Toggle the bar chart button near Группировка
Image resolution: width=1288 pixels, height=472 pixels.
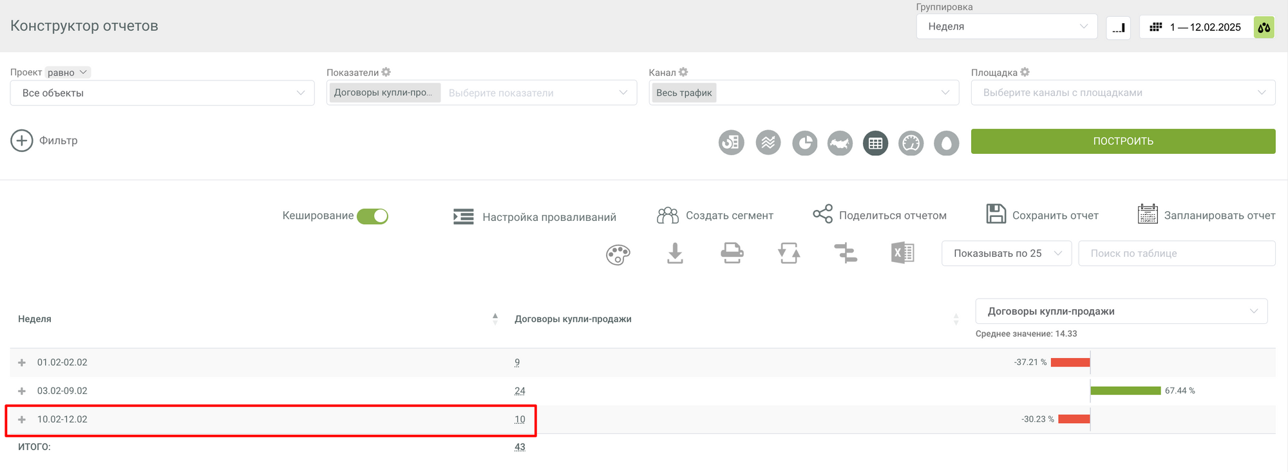[1118, 27]
